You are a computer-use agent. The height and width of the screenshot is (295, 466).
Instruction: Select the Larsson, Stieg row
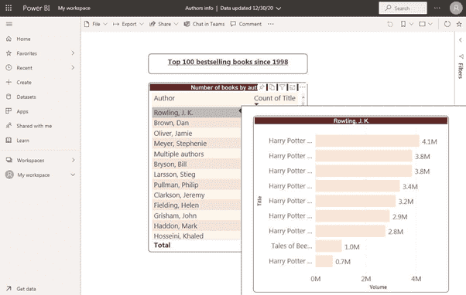click(x=197, y=175)
